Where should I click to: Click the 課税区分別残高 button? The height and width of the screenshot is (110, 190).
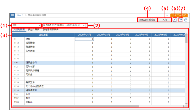(x=147, y=20)
